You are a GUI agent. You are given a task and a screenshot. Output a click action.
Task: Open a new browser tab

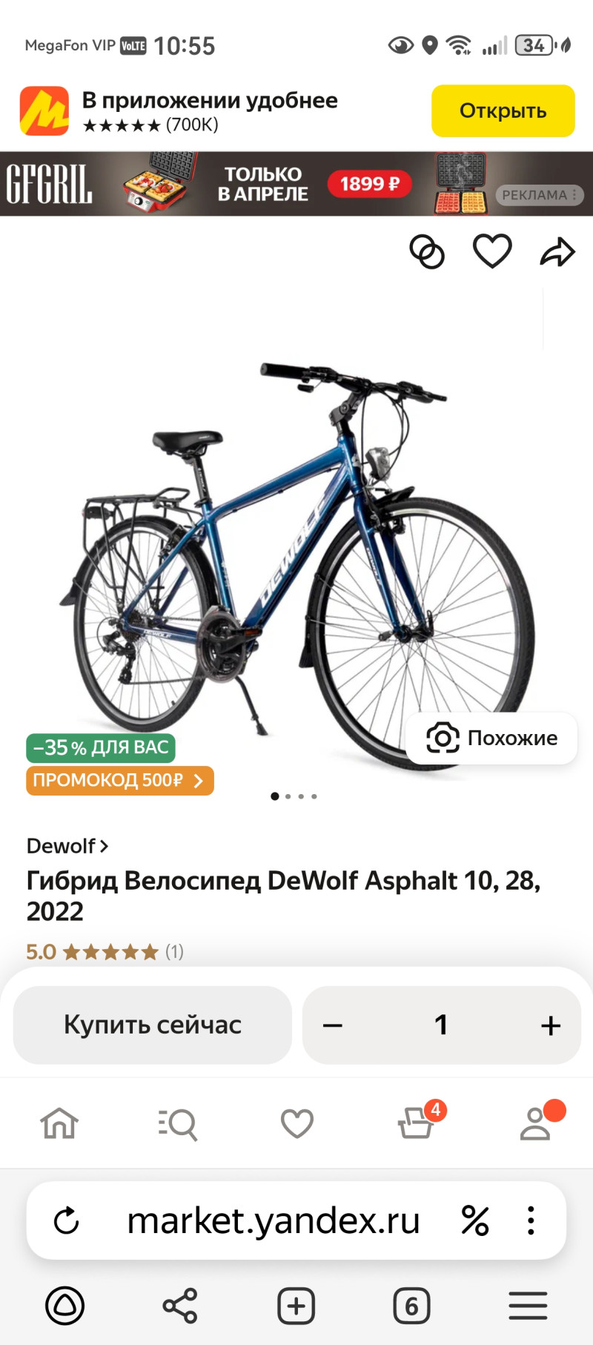click(x=296, y=1306)
